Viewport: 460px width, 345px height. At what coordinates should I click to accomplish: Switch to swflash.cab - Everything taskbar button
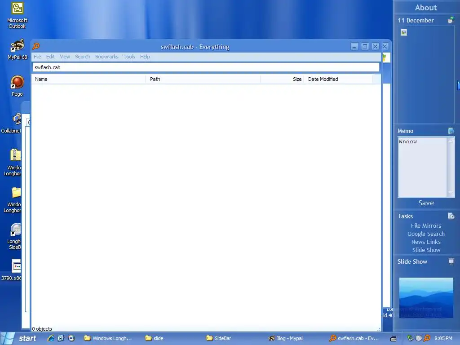[354, 338]
